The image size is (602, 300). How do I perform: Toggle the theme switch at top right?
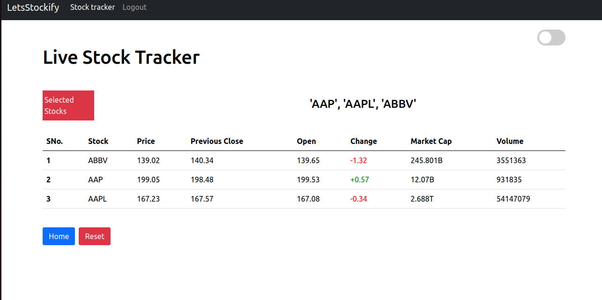click(x=551, y=37)
